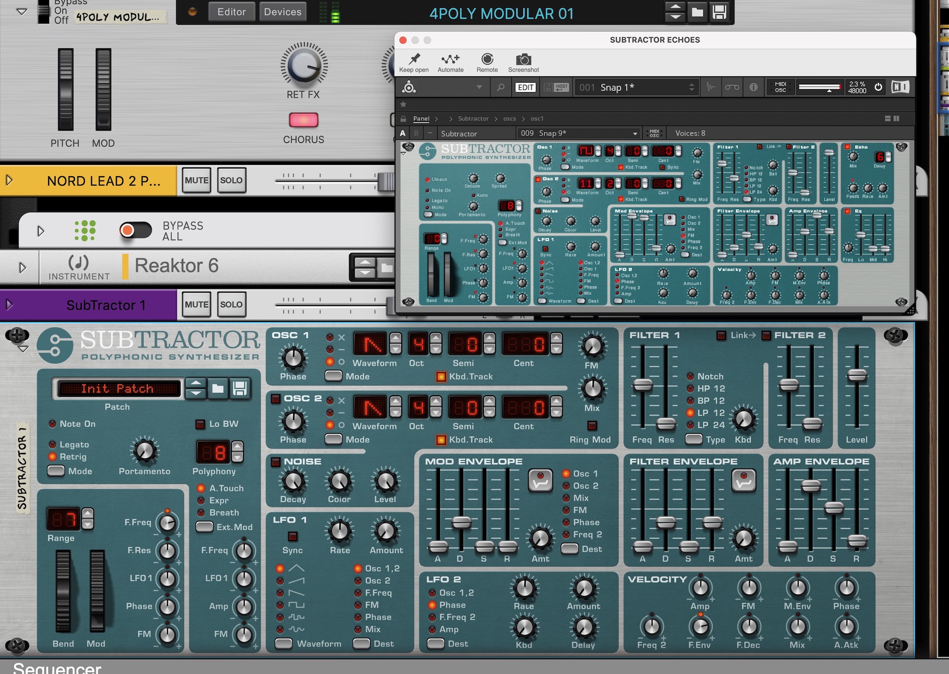
Task: Expand the SubTractor 1 track triangle
Action: click(9, 305)
